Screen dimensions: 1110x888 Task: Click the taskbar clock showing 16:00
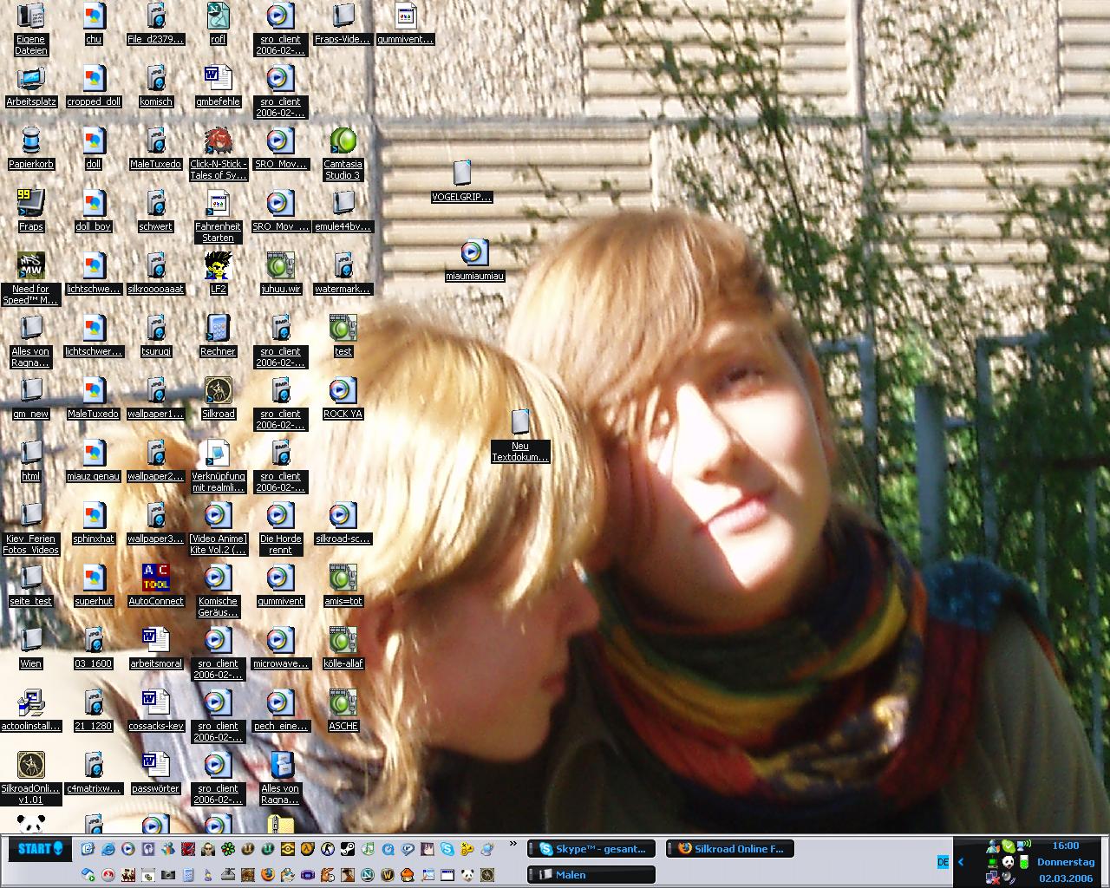tap(1066, 846)
